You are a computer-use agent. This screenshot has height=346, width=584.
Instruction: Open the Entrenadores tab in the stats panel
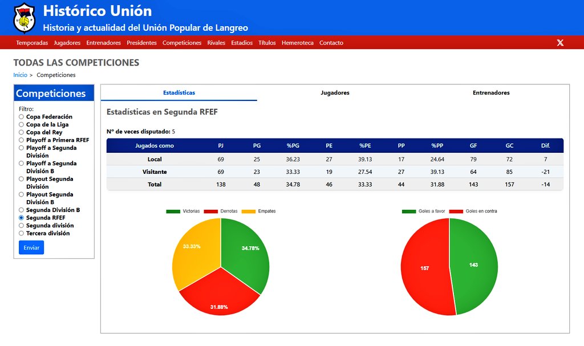point(491,93)
